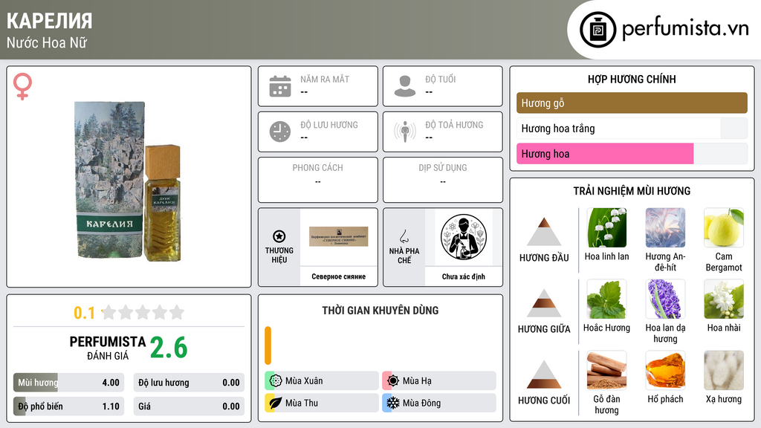
Task: Click the Mùi hương score bar
Action: [68, 383]
